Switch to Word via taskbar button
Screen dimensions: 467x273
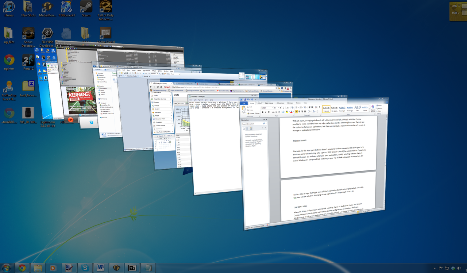tap(101, 268)
